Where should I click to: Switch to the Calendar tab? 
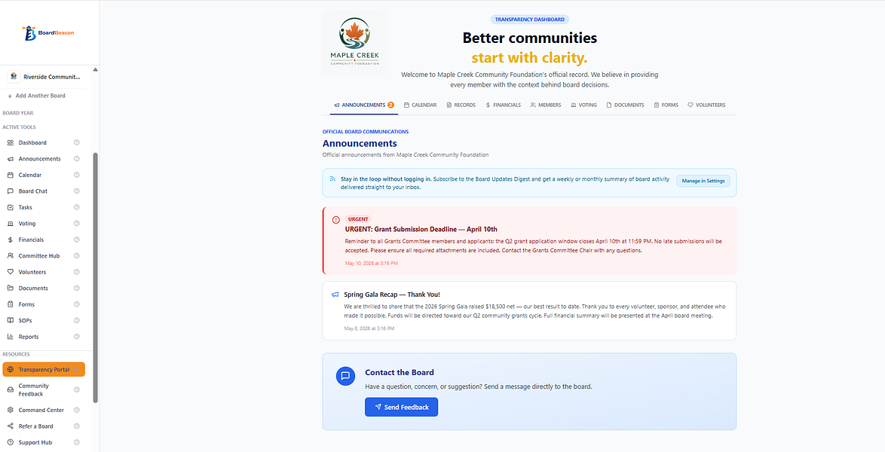point(421,105)
